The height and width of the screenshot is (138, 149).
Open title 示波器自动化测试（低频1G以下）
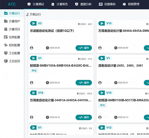(52, 31)
